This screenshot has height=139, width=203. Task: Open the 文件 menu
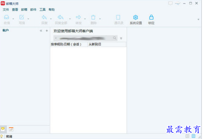click(6, 10)
